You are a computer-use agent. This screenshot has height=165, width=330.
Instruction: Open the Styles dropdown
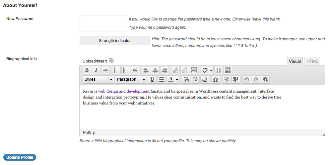pyautogui.click(x=98, y=79)
